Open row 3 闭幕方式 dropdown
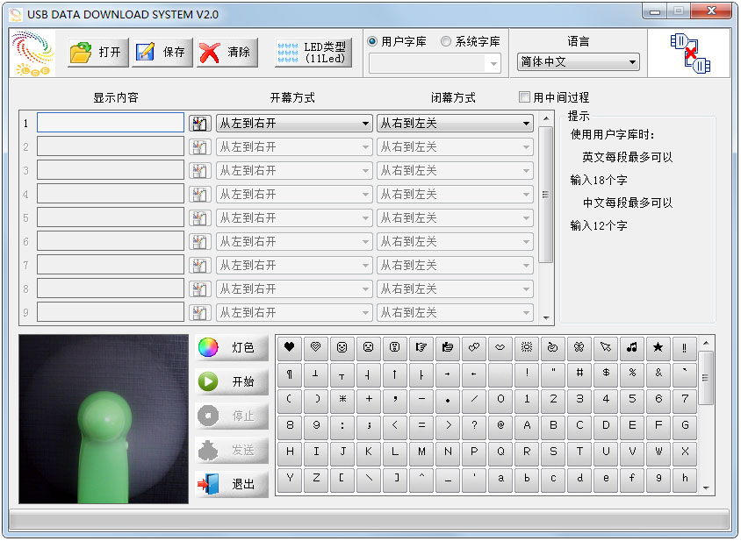Screen dimensions: 741x541 click(x=455, y=170)
